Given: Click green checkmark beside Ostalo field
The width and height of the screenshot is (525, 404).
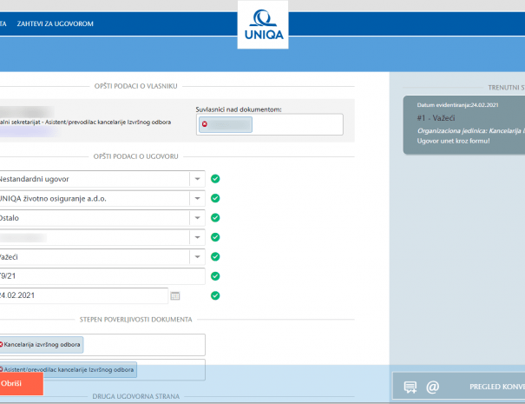Looking at the screenshot, I should (x=215, y=218).
